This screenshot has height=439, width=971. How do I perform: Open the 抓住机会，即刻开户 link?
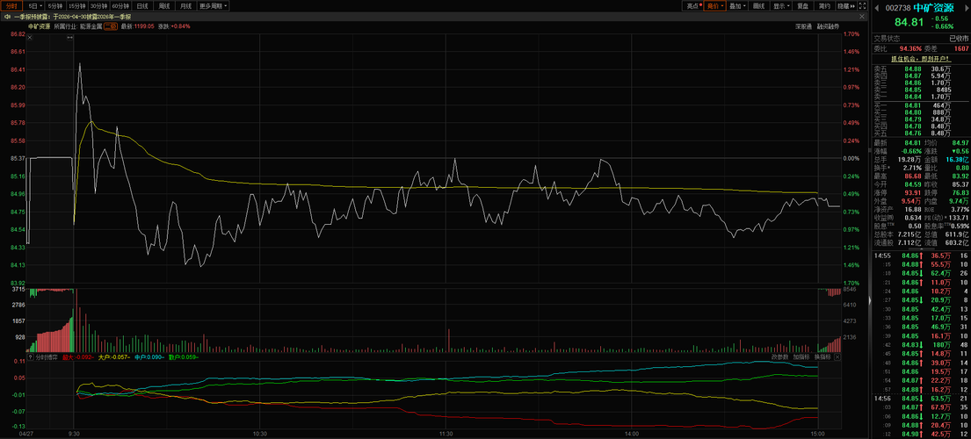(x=921, y=58)
